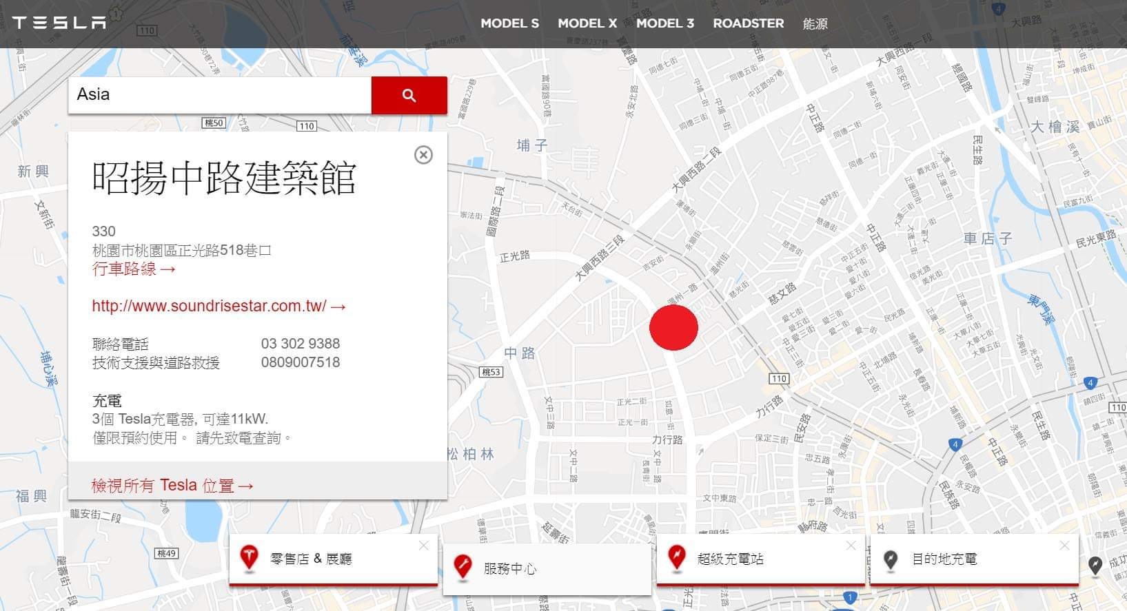This screenshot has width=1127, height=611.
Task: Open the 能源 menu item
Action: click(815, 23)
